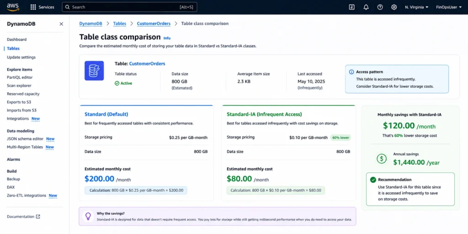Click the New badge beside JSON schema editor
468x234 pixels.
(50, 139)
